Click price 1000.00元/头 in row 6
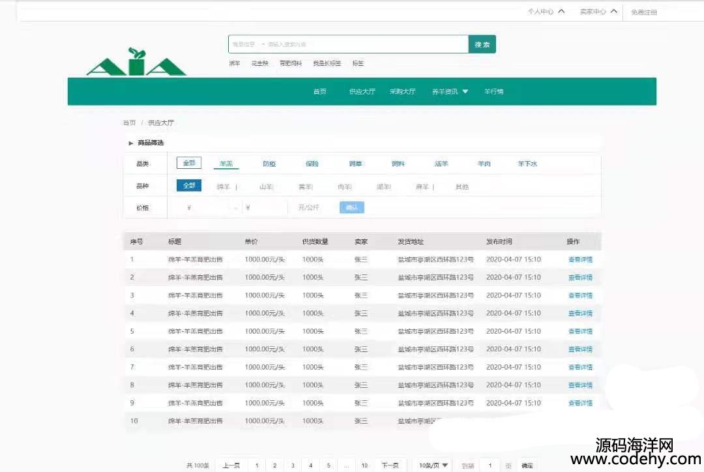The height and width of the screenshot is (472, 704). 265,349
